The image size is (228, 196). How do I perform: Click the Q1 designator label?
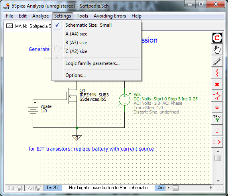(82, 91)
